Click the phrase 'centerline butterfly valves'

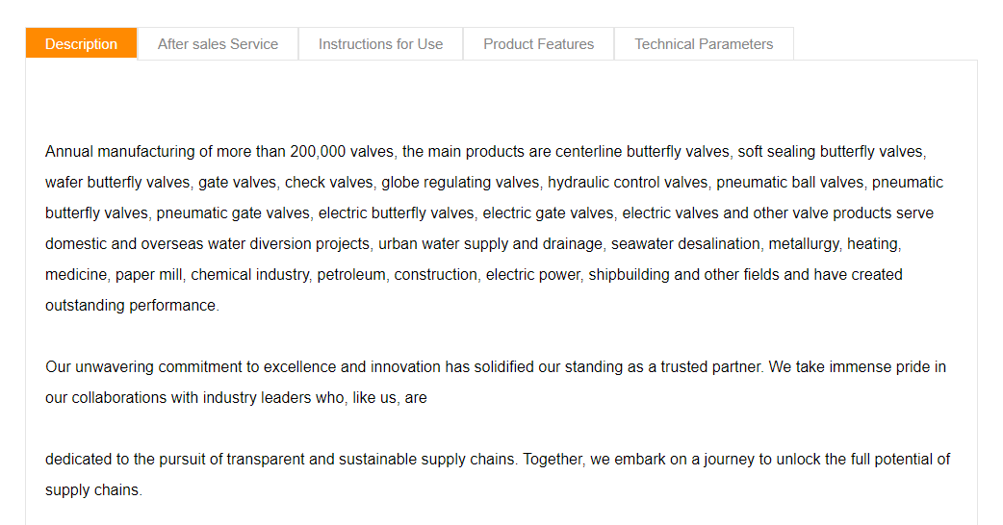click(642, 151)
